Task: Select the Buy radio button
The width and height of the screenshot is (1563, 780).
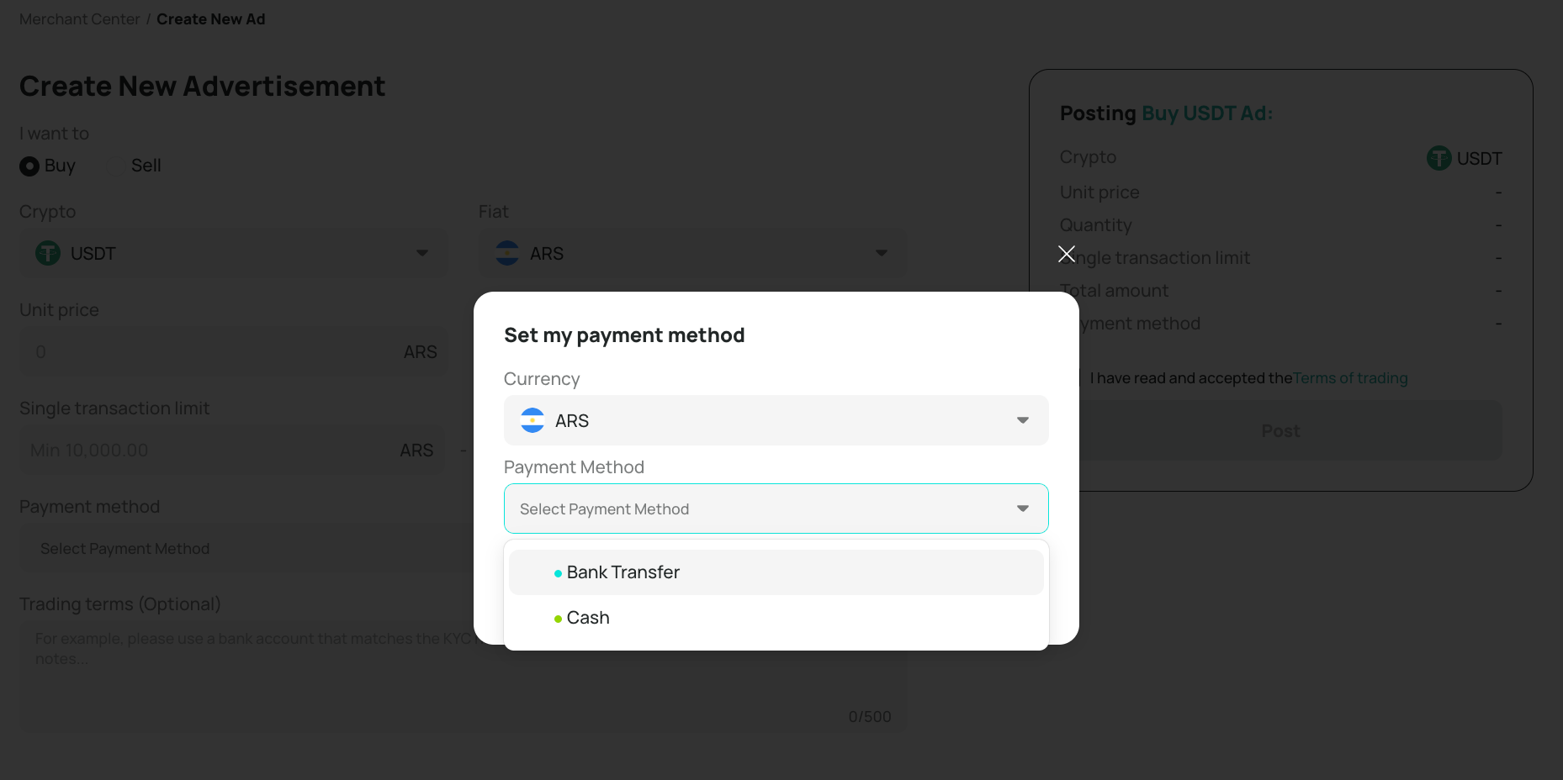Action: (29, 166)
